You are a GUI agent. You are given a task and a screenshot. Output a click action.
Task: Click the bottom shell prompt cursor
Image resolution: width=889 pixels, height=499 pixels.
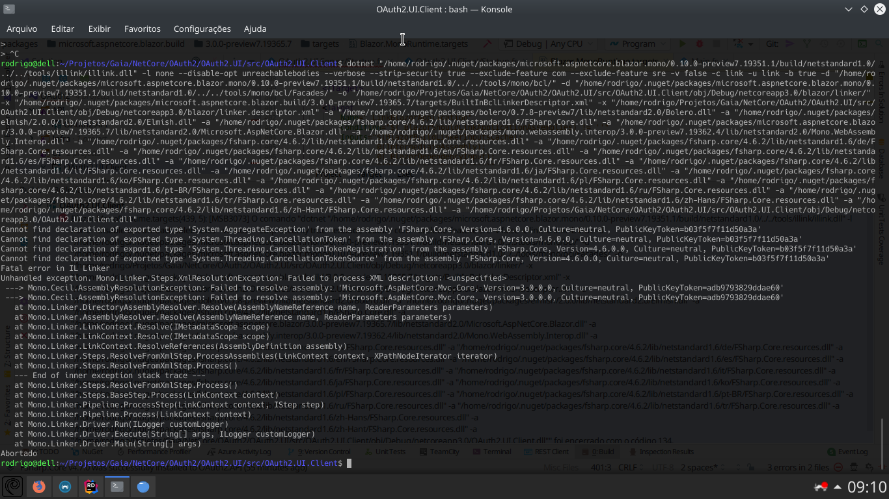click(x=349, y=463)
